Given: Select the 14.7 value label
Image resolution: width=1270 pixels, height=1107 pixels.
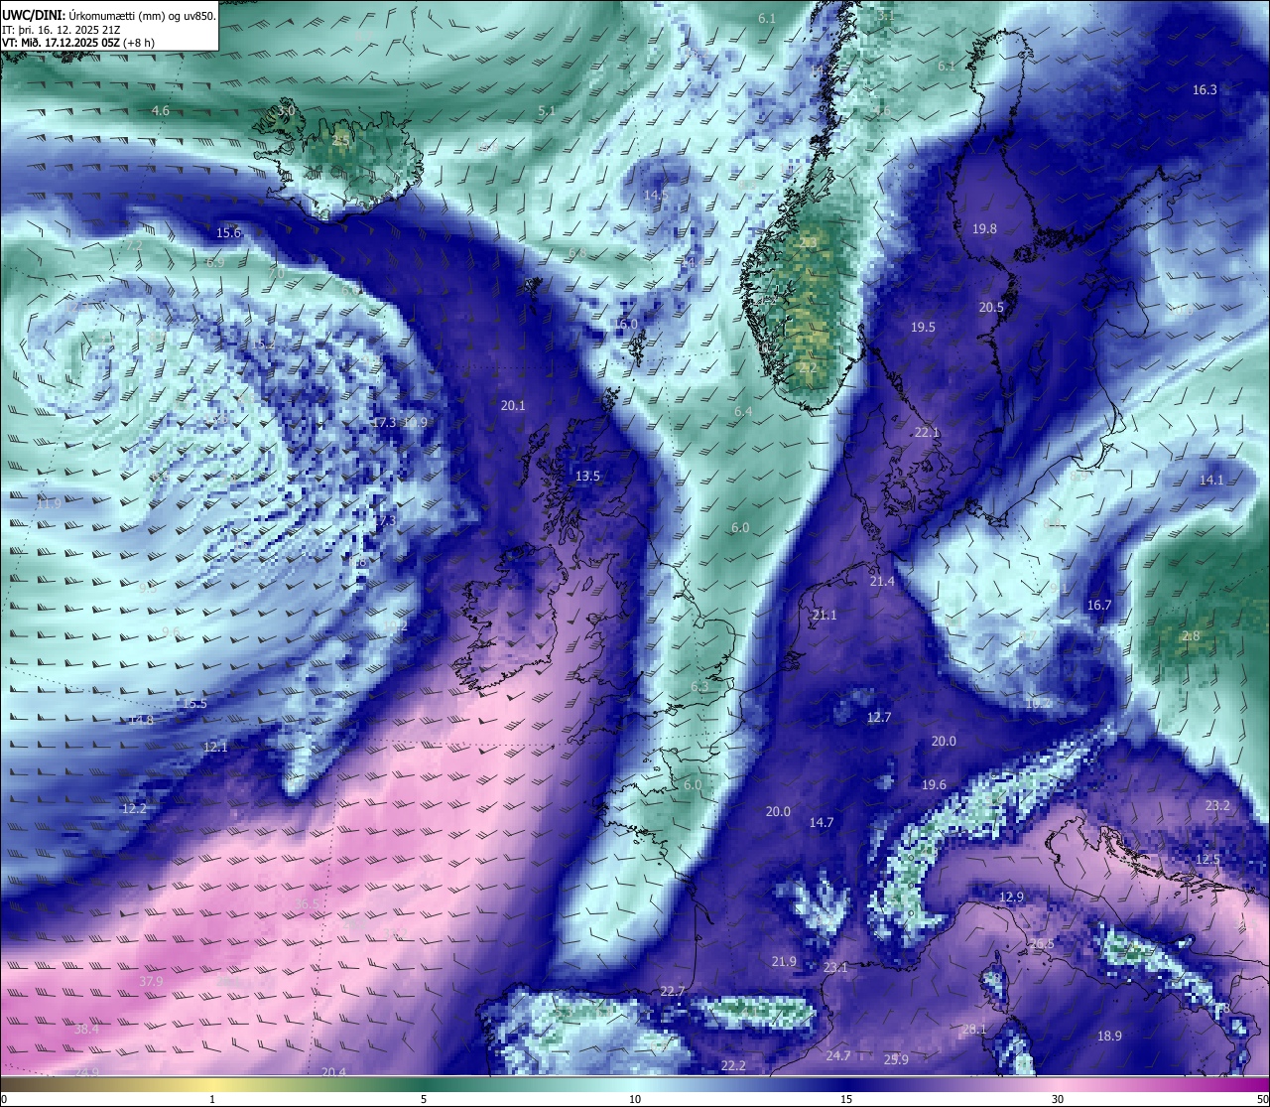Looking at the screenshot, I should coord(822,822).
